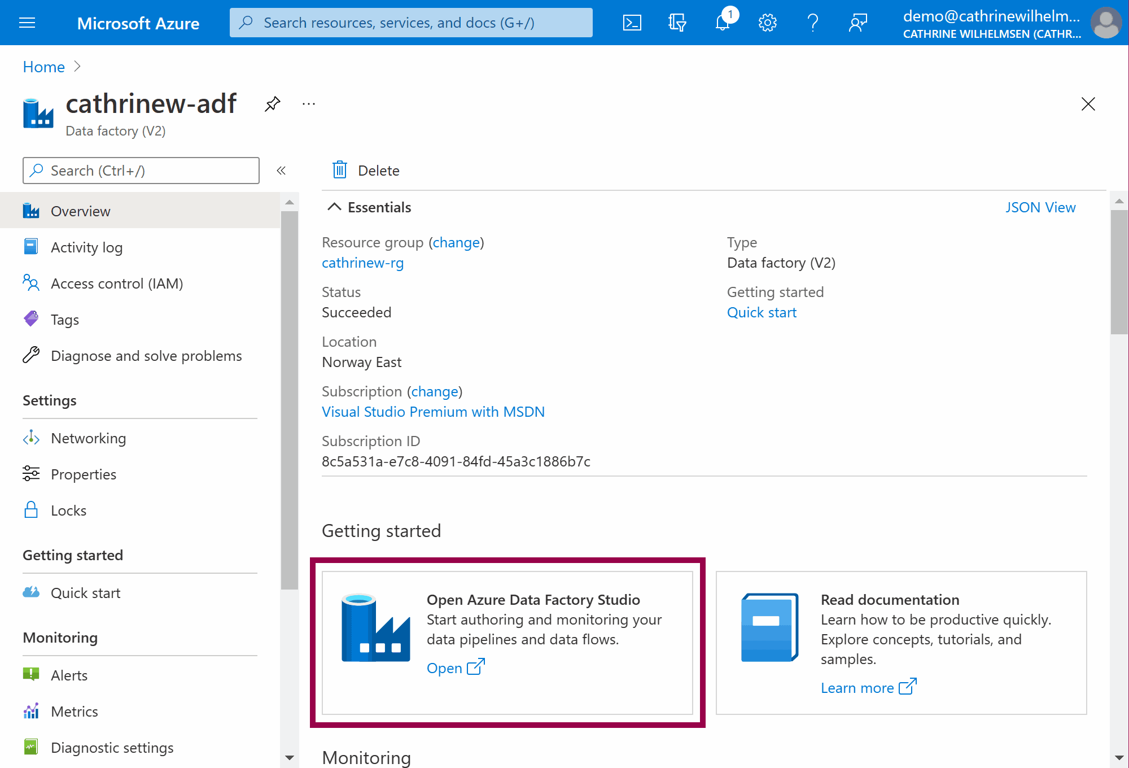Open the Cloud Shell icon
Image resolution: width=1129 pixels, height=768 pixels.
[x=632, y=23]
